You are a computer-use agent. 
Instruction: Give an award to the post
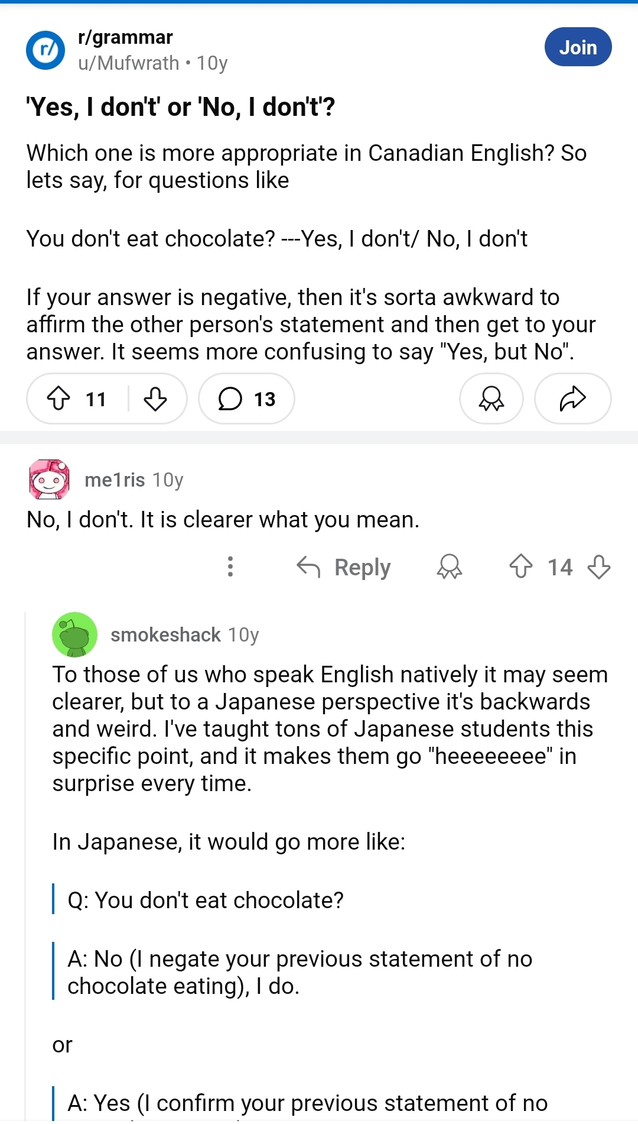click(x=491, y=399)
